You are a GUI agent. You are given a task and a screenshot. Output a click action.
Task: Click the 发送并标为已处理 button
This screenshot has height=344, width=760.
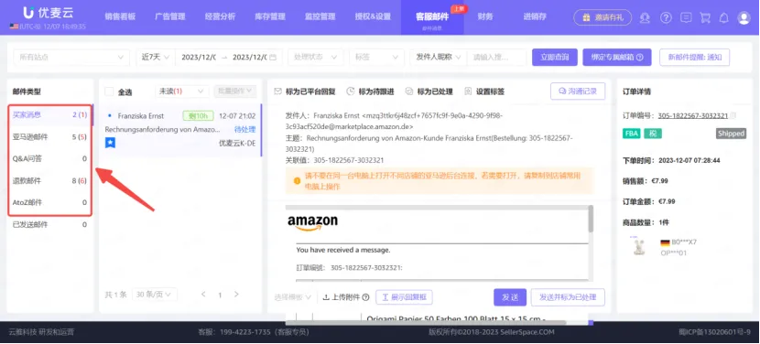[568, 297]
